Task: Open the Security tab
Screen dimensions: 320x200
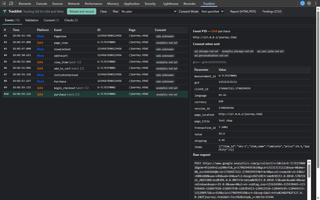Action: click(150, 4)
